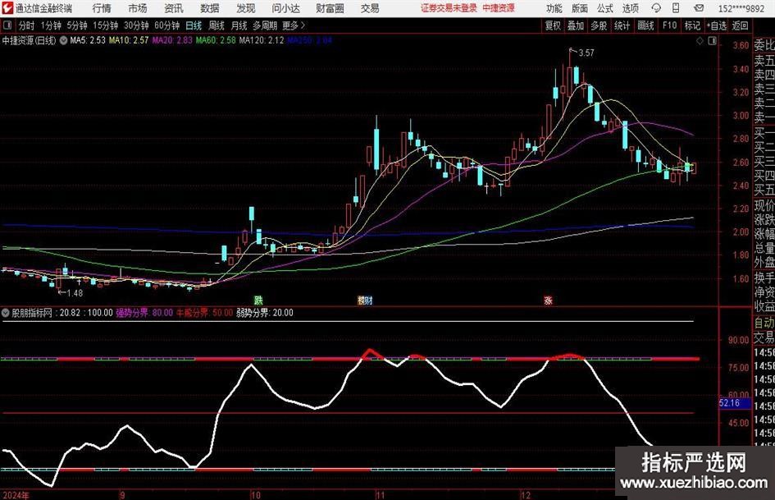Click the MA120: 2.12 indicator label

(262, 40)
